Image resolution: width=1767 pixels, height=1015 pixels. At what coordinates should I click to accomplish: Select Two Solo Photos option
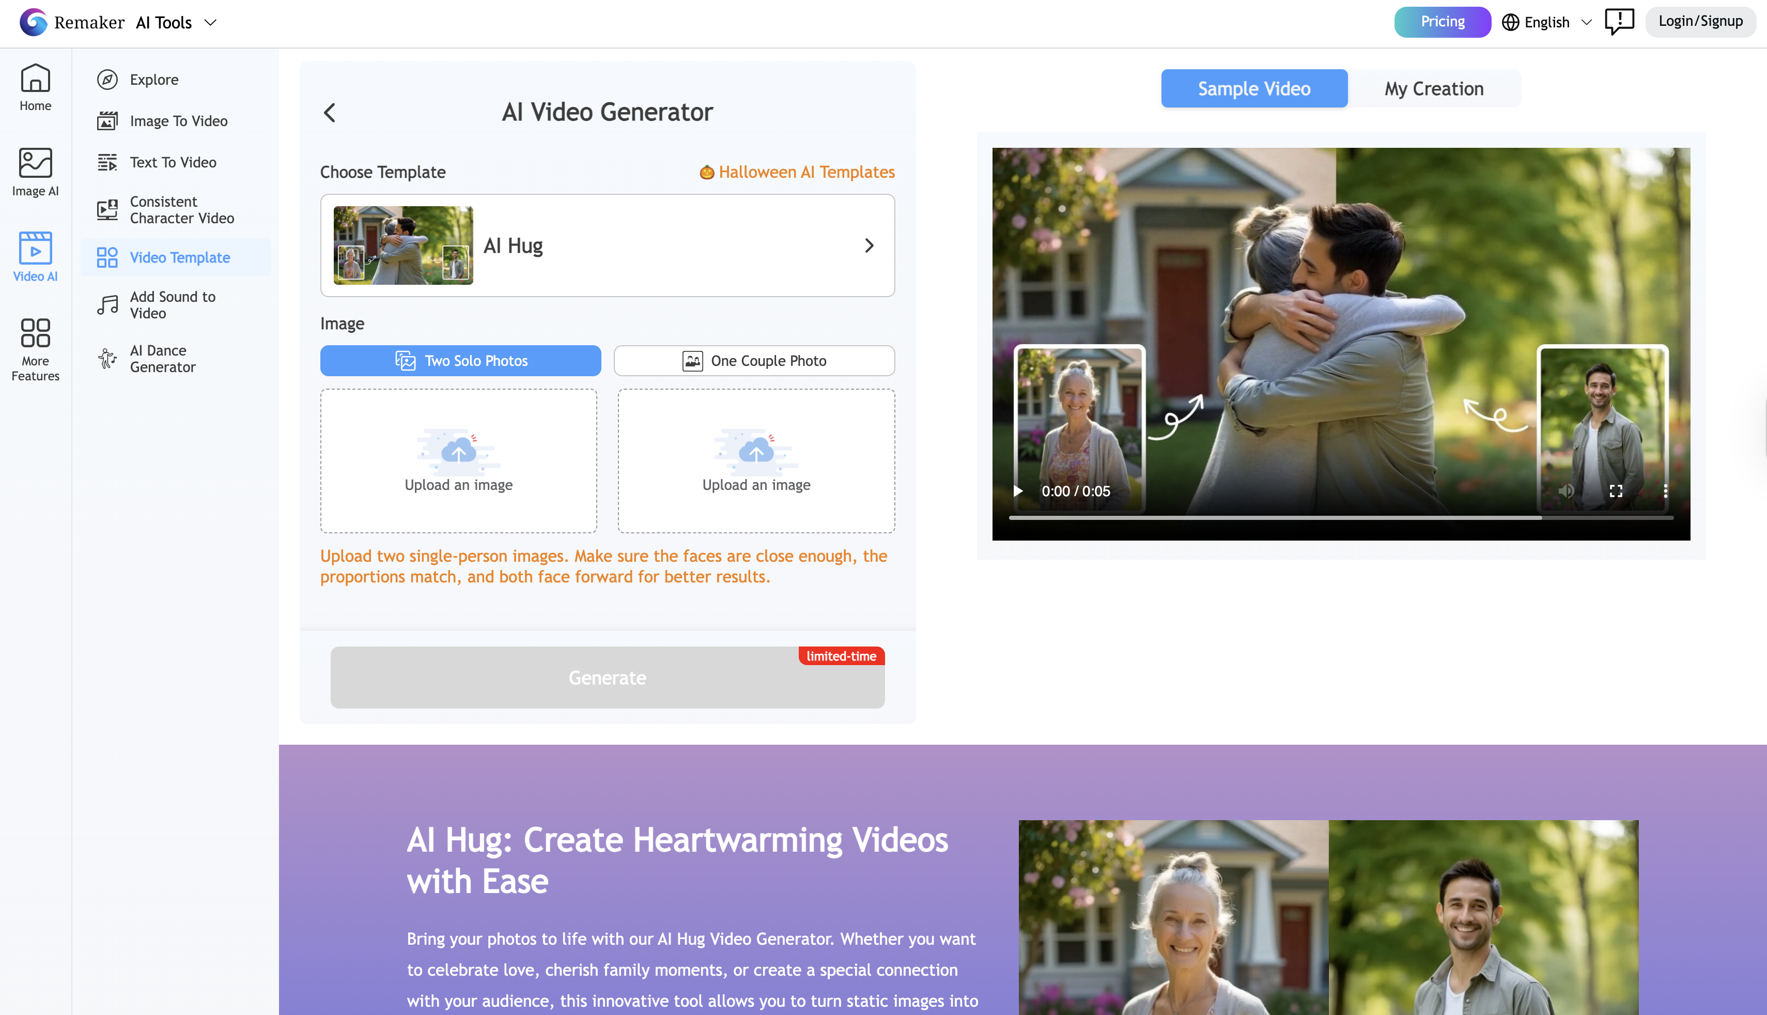coord(460,360)
